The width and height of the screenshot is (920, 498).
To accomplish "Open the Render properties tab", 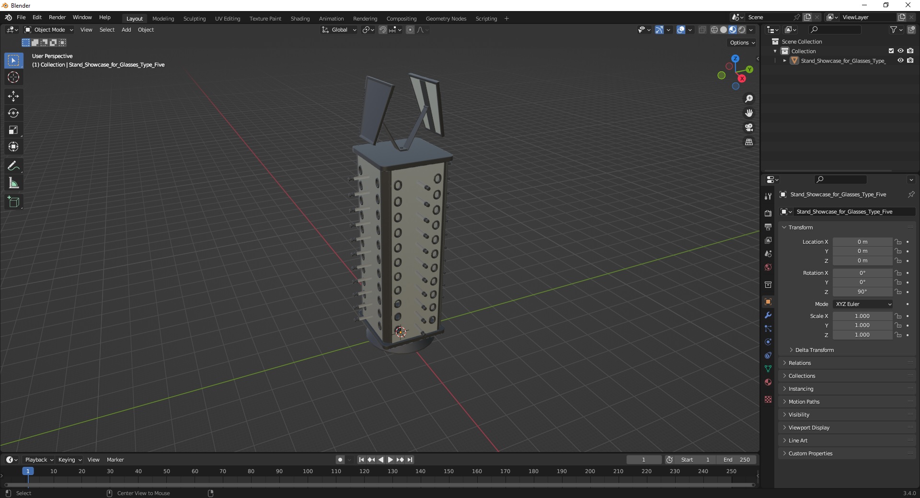I will (768, 213).
